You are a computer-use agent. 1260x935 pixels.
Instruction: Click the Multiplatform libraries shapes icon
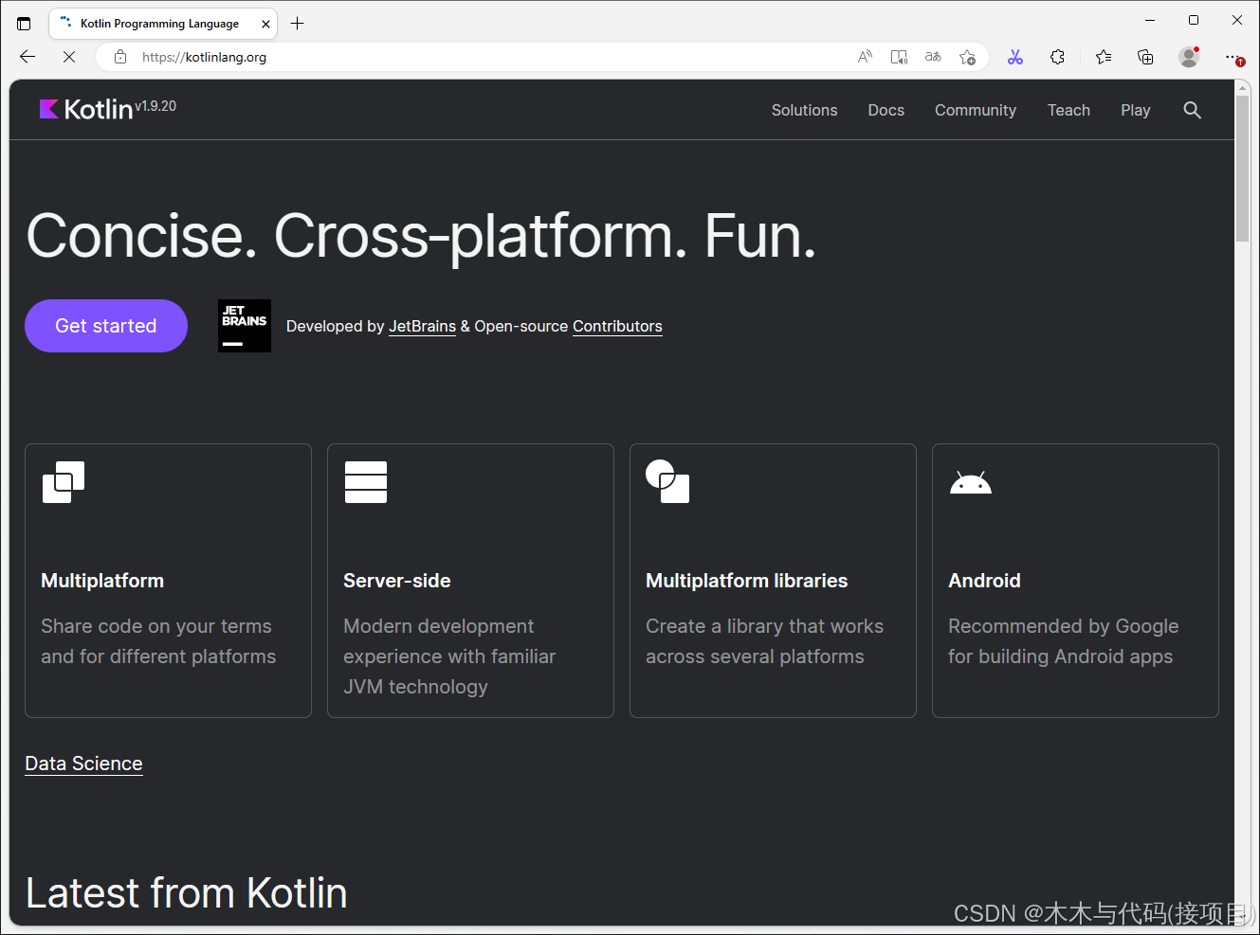[667, 482]
